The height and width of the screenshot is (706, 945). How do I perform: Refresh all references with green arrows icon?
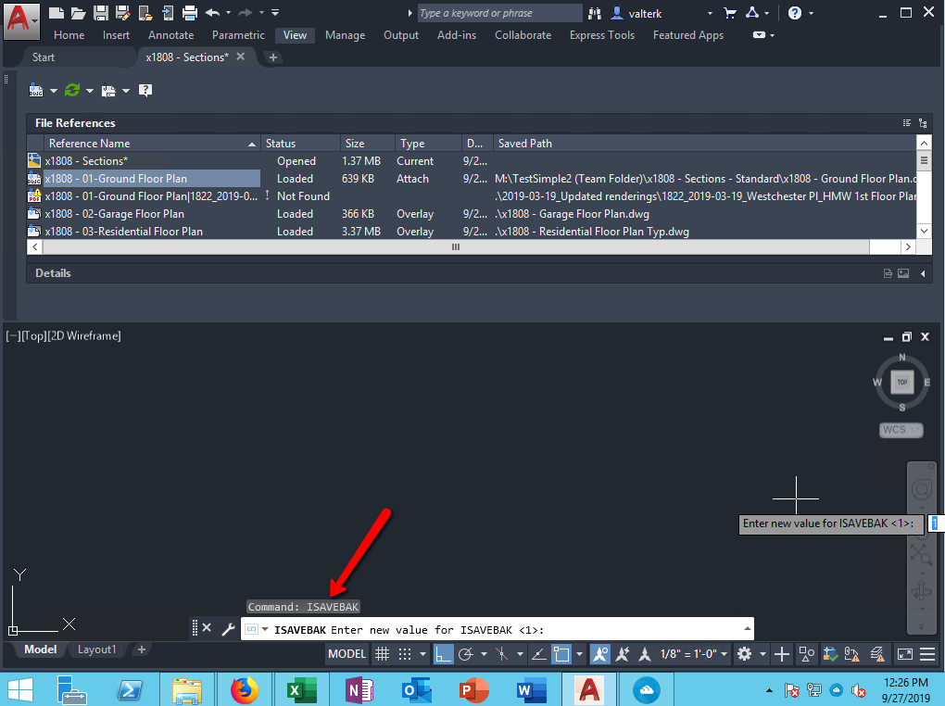pos(72,91)
